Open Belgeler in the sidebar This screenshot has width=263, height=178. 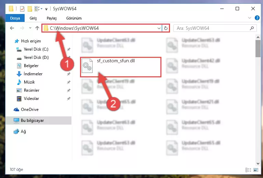(31, 66)
